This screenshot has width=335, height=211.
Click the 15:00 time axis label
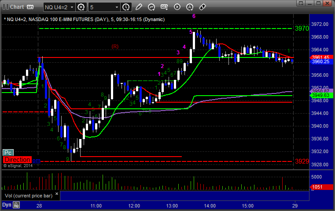247,206
